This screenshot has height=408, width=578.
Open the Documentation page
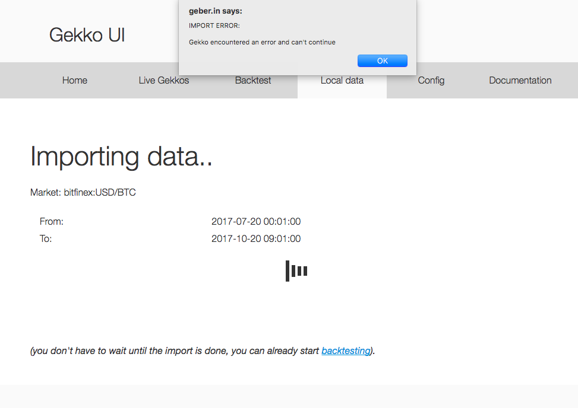520,80
